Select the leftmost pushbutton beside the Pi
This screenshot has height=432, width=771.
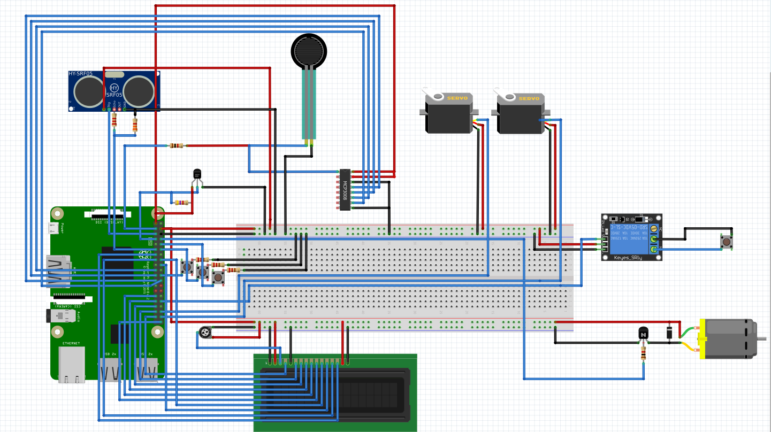(x=187, y=267)
